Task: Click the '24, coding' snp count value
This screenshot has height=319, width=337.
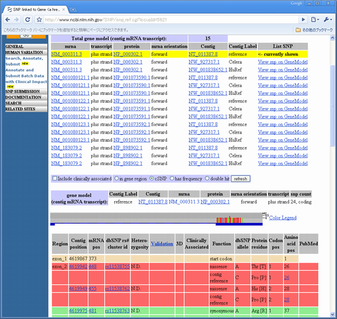Action: tap(300, 202)
